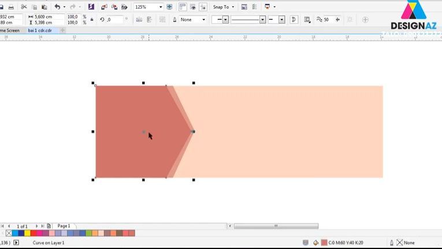Click the Close curve icon
This screenshot has height=249, width=442.
click(x=294, y=20)
